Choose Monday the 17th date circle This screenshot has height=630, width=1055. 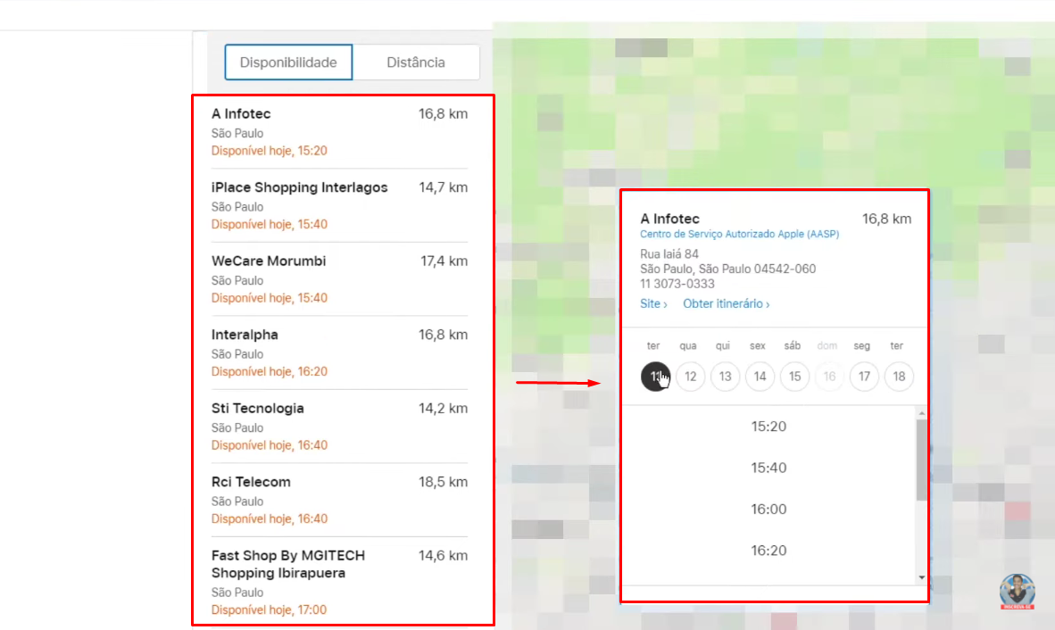point(864,377)
